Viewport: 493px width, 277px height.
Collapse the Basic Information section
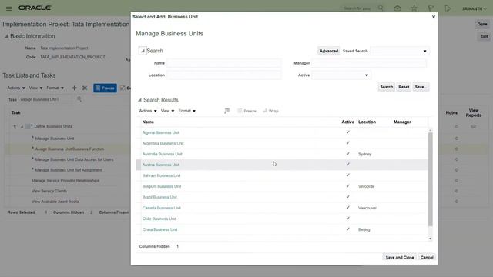coord(6,36)
